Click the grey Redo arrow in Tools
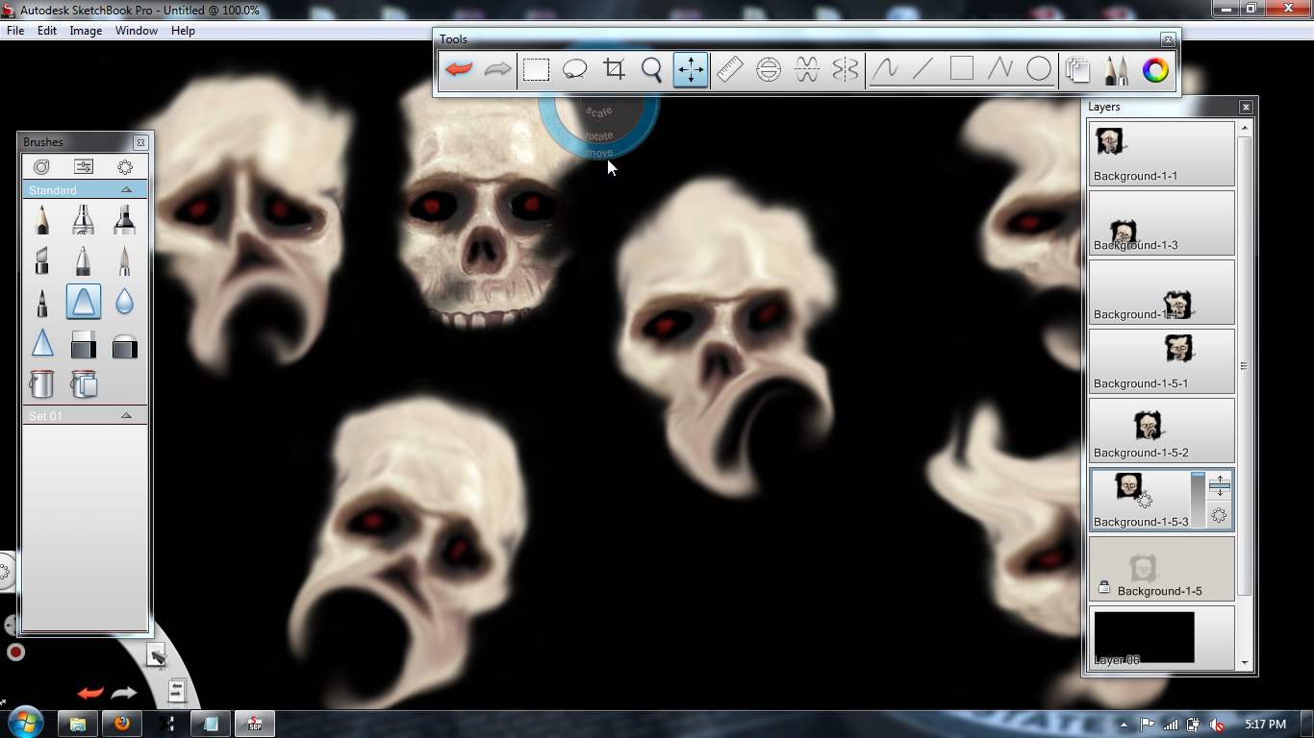The image size is (1314, 738). (x=497, y=70)
